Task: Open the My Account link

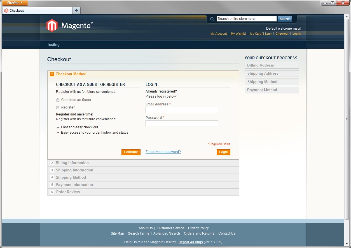Action: click(x=219, y=34)
